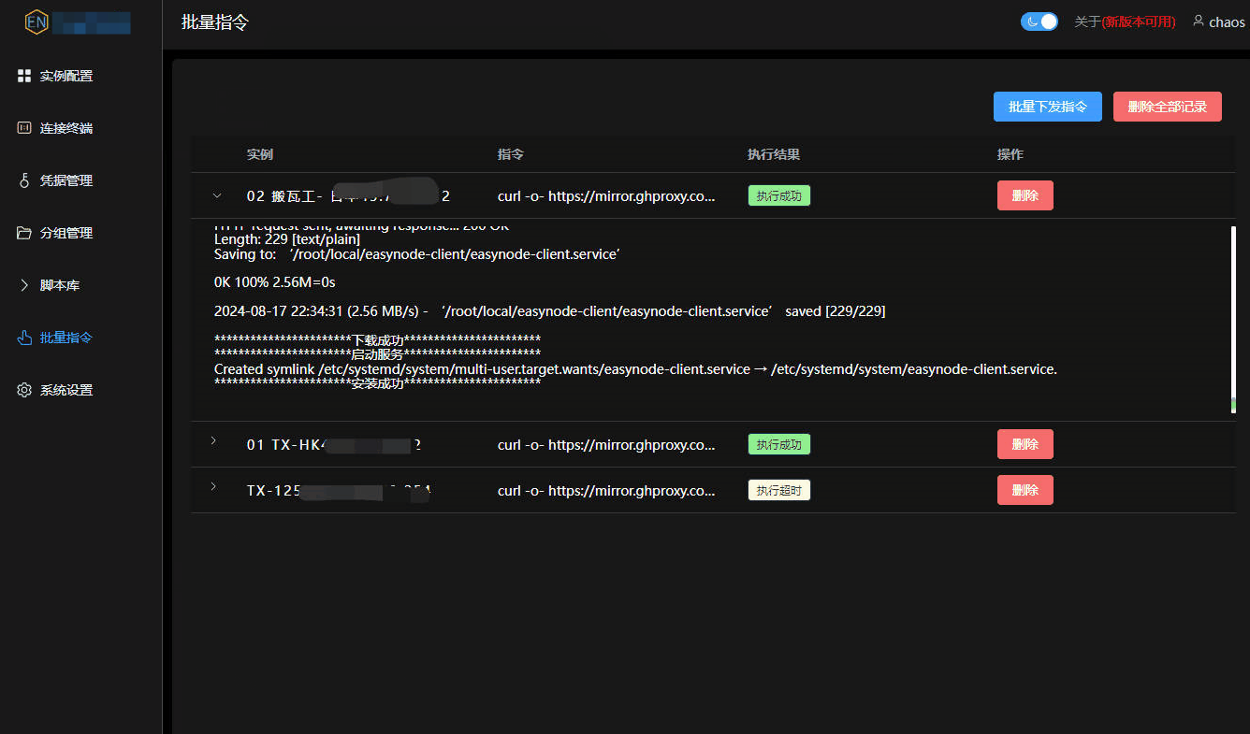Click the EN logo icon
The height and width of the screenshot is (734, 1250).
[36, 22]
